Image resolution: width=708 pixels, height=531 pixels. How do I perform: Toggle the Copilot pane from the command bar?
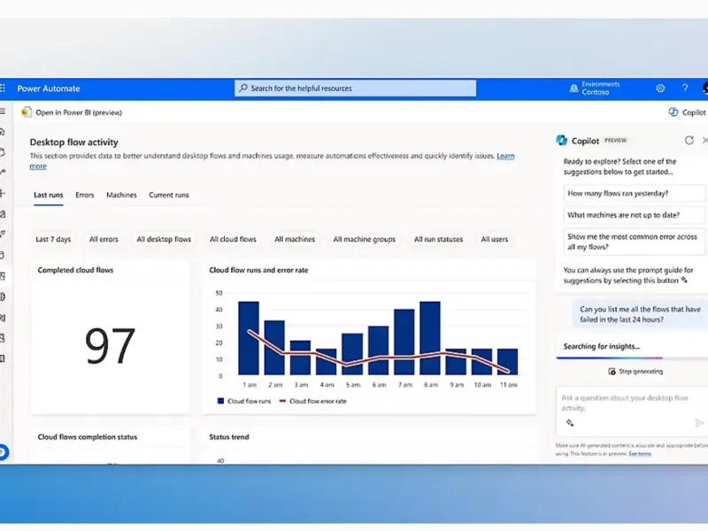coord(687,112)
